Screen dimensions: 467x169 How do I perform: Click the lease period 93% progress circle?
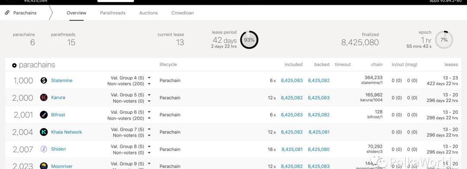point(249,40)
